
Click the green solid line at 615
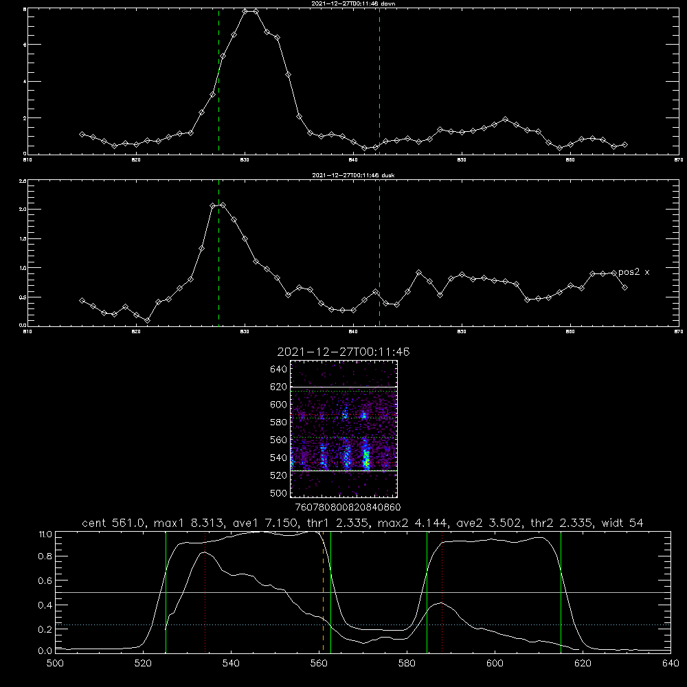(561, 592)
